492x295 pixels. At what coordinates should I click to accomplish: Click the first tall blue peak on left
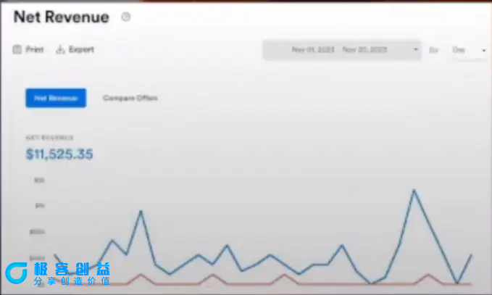[141, 212]
